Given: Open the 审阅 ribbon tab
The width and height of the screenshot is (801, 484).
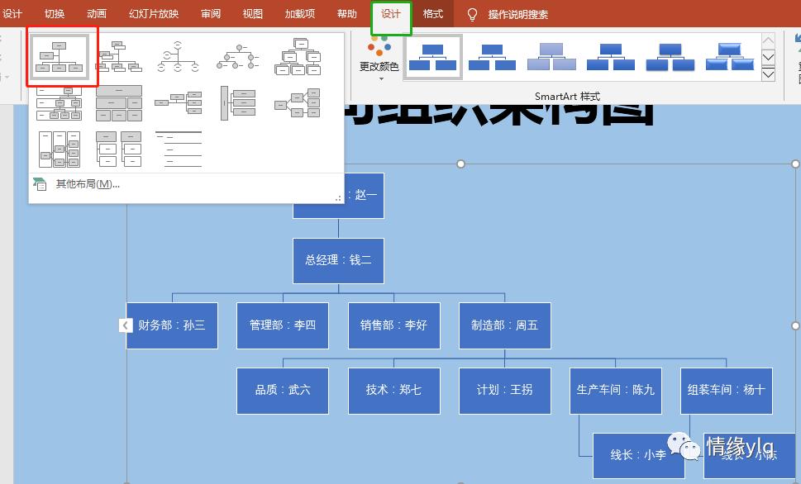Looking at the screenshot, I should point(210,13).
